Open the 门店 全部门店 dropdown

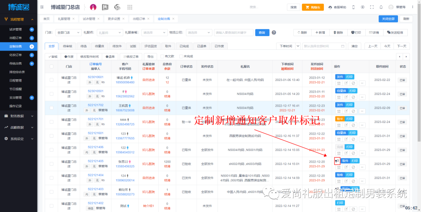point(68,32)
